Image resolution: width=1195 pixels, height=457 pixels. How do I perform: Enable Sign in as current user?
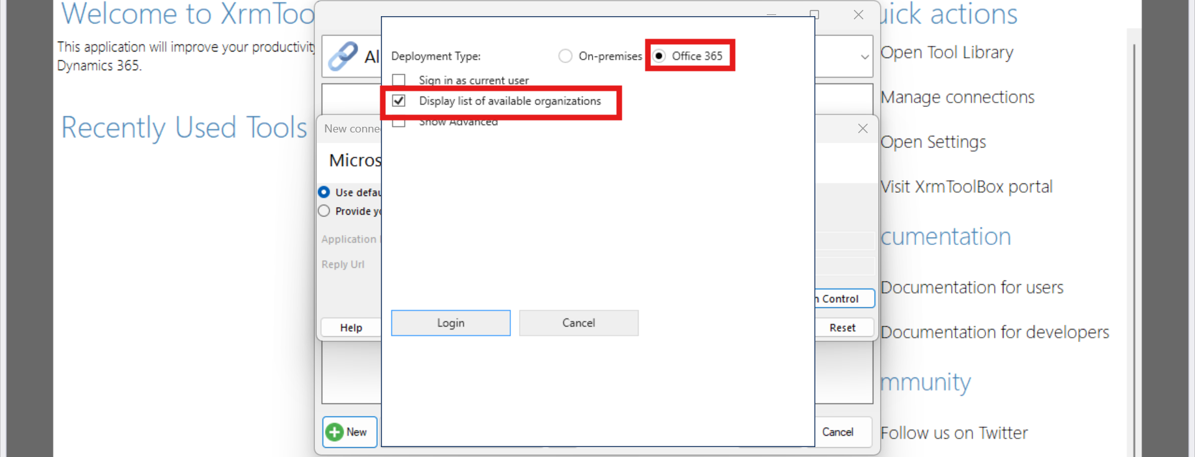pos(399,80)
